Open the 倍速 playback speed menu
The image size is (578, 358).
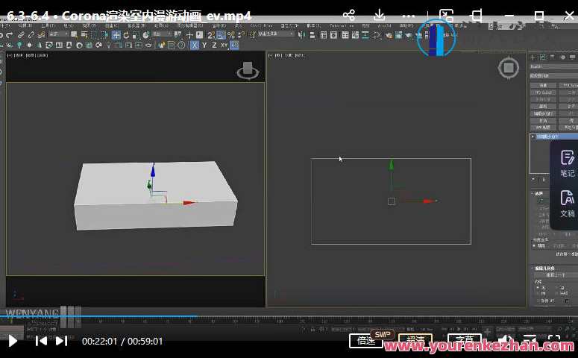click(366, 341)
